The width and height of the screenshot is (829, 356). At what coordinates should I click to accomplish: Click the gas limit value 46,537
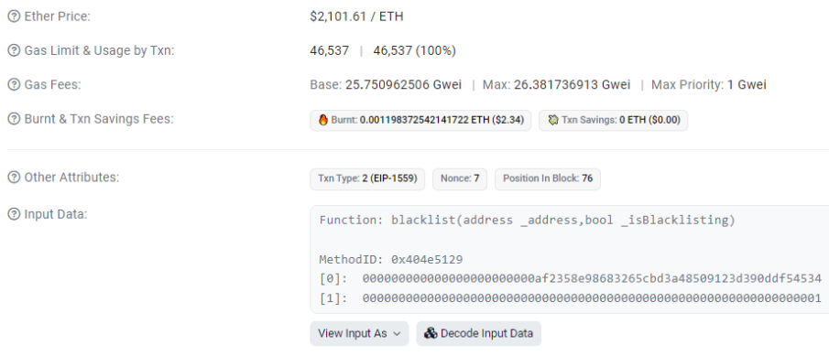click(330, 50)
